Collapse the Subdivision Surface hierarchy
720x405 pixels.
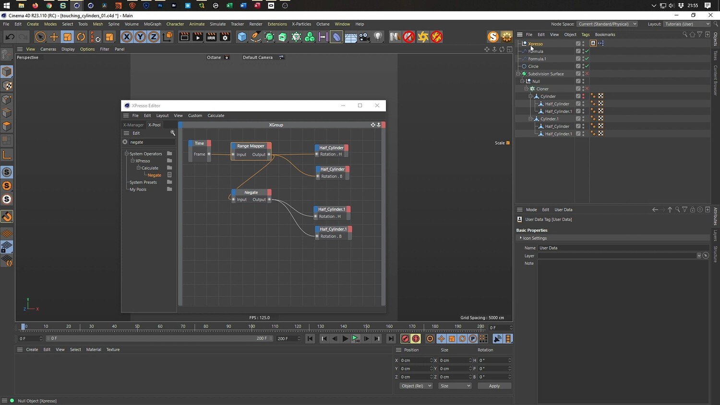518,74
